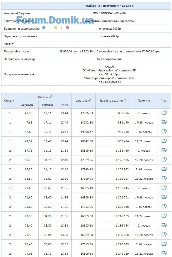Click total area cell '74,08'
This screenshot has height=257, width=172.
pyautogui.click(x=28, y=253)
